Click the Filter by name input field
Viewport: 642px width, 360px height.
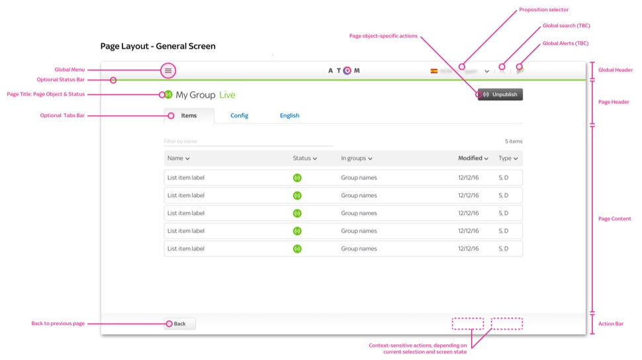[x=248, y=141]
